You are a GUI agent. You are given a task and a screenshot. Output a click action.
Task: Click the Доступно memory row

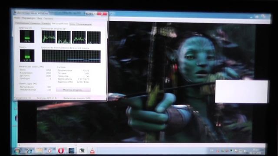(35, 75)
